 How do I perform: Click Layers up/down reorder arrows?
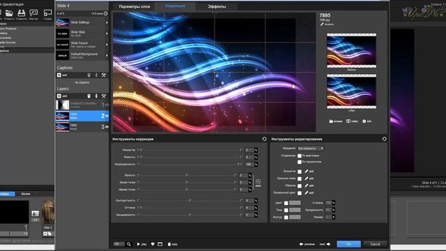coord(96,96)
